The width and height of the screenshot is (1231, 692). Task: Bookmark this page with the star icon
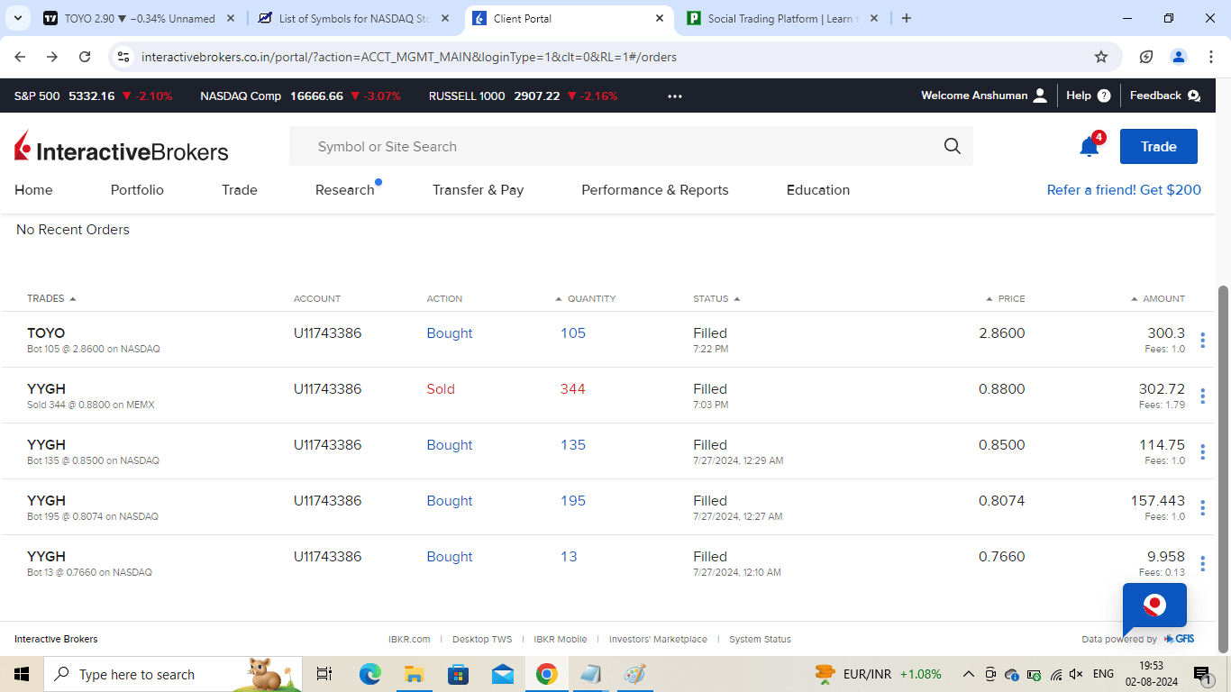[x=1101, y=57]
